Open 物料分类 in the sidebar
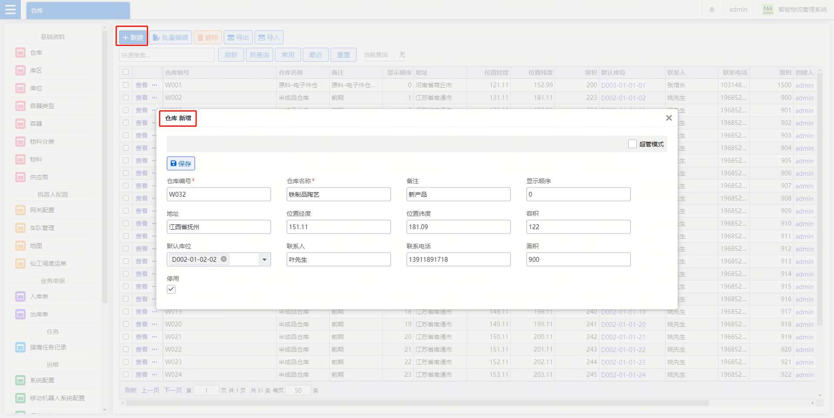This screenshot has height=418, width=834. [53, 142]
